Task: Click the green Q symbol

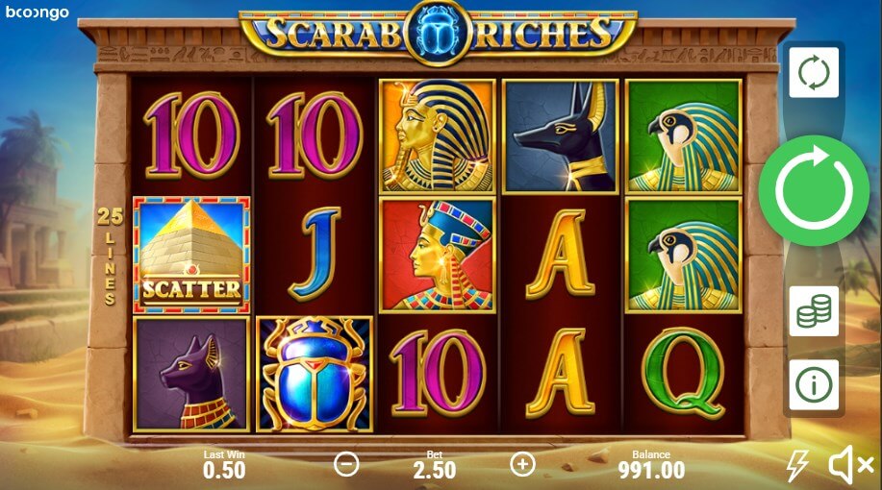Action: pyautogui.click(x=683, y=373)
